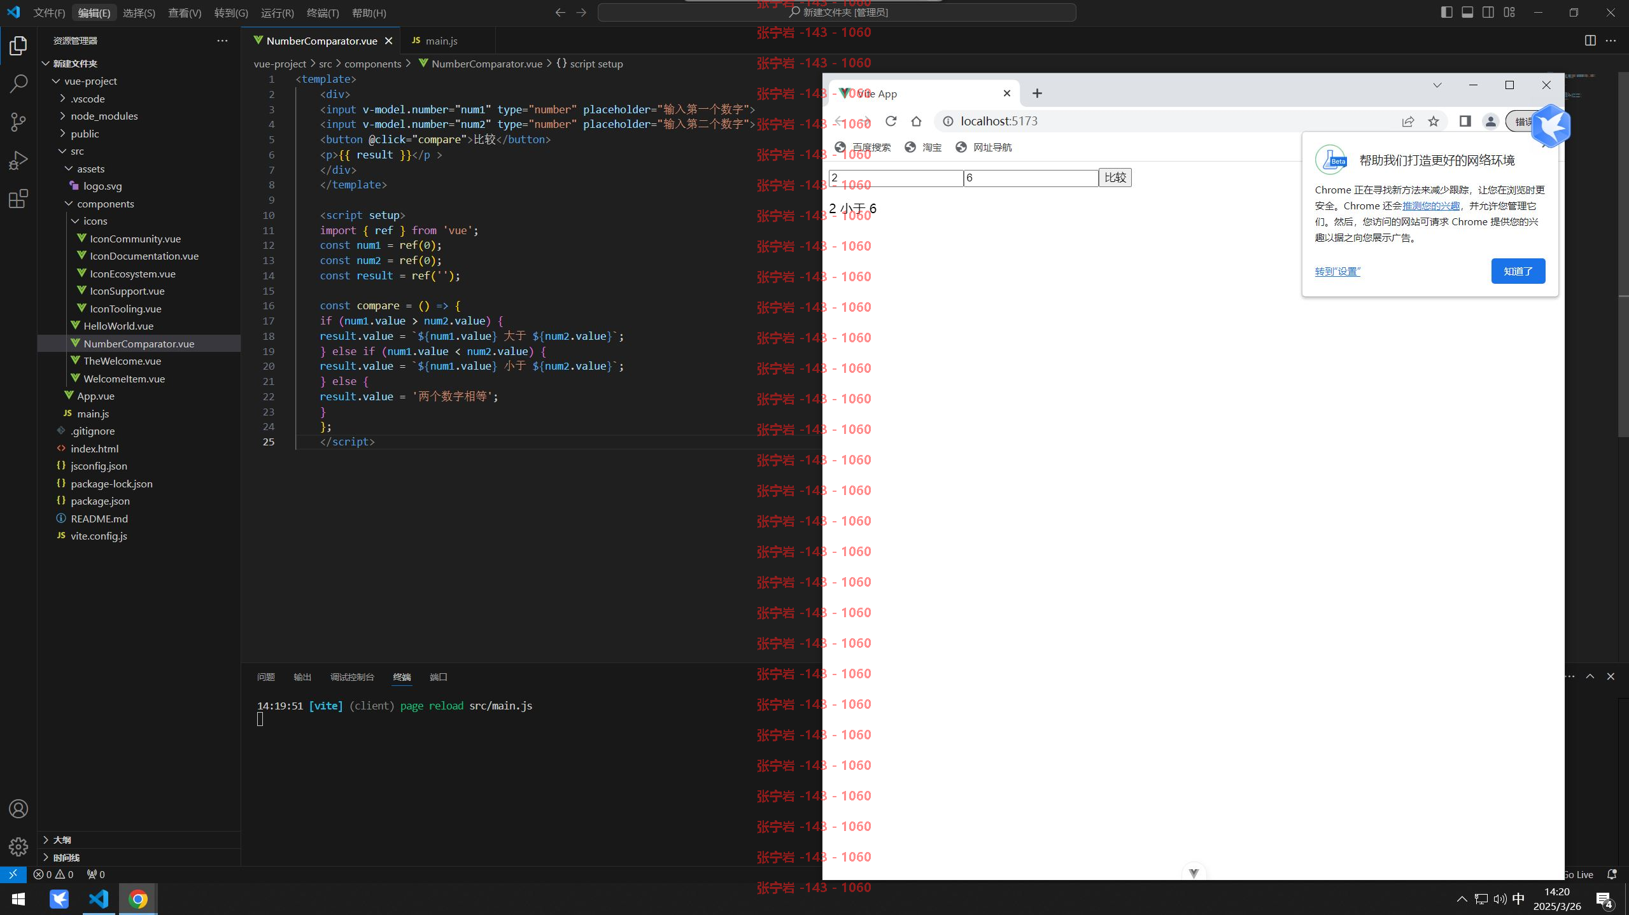
Task: Click the first number input containing 2
Action: pyautogui.click(x=896, y=178)
